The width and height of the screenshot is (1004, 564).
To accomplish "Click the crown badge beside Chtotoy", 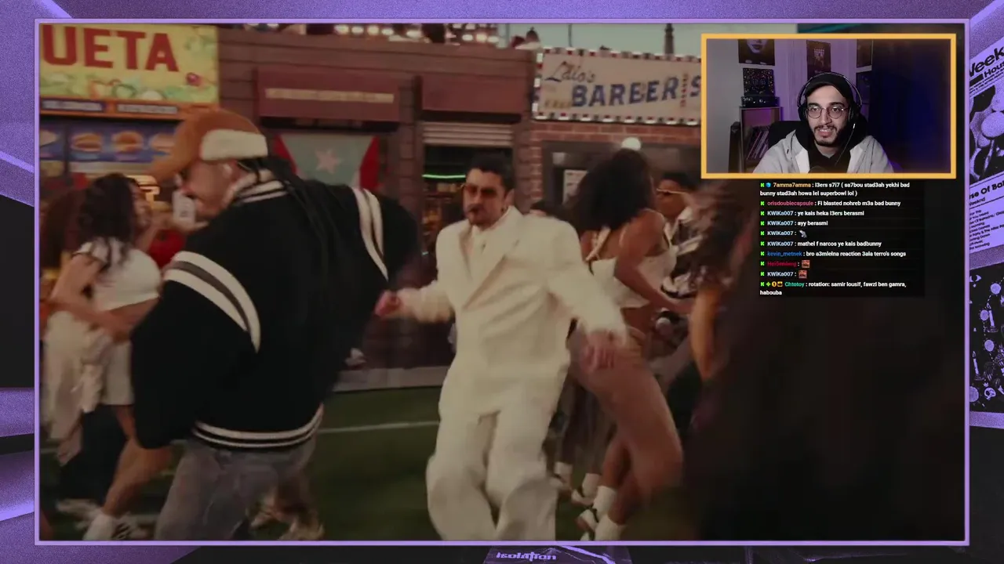I will tap(780, 284).
